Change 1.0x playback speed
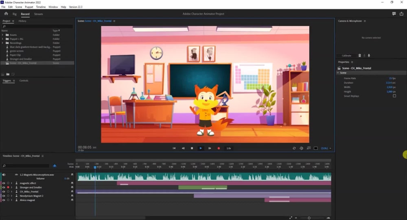 [x=229, y=148]
